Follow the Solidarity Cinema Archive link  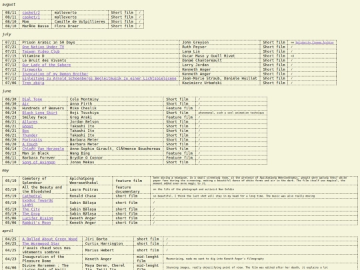click(x=314, y=43)
